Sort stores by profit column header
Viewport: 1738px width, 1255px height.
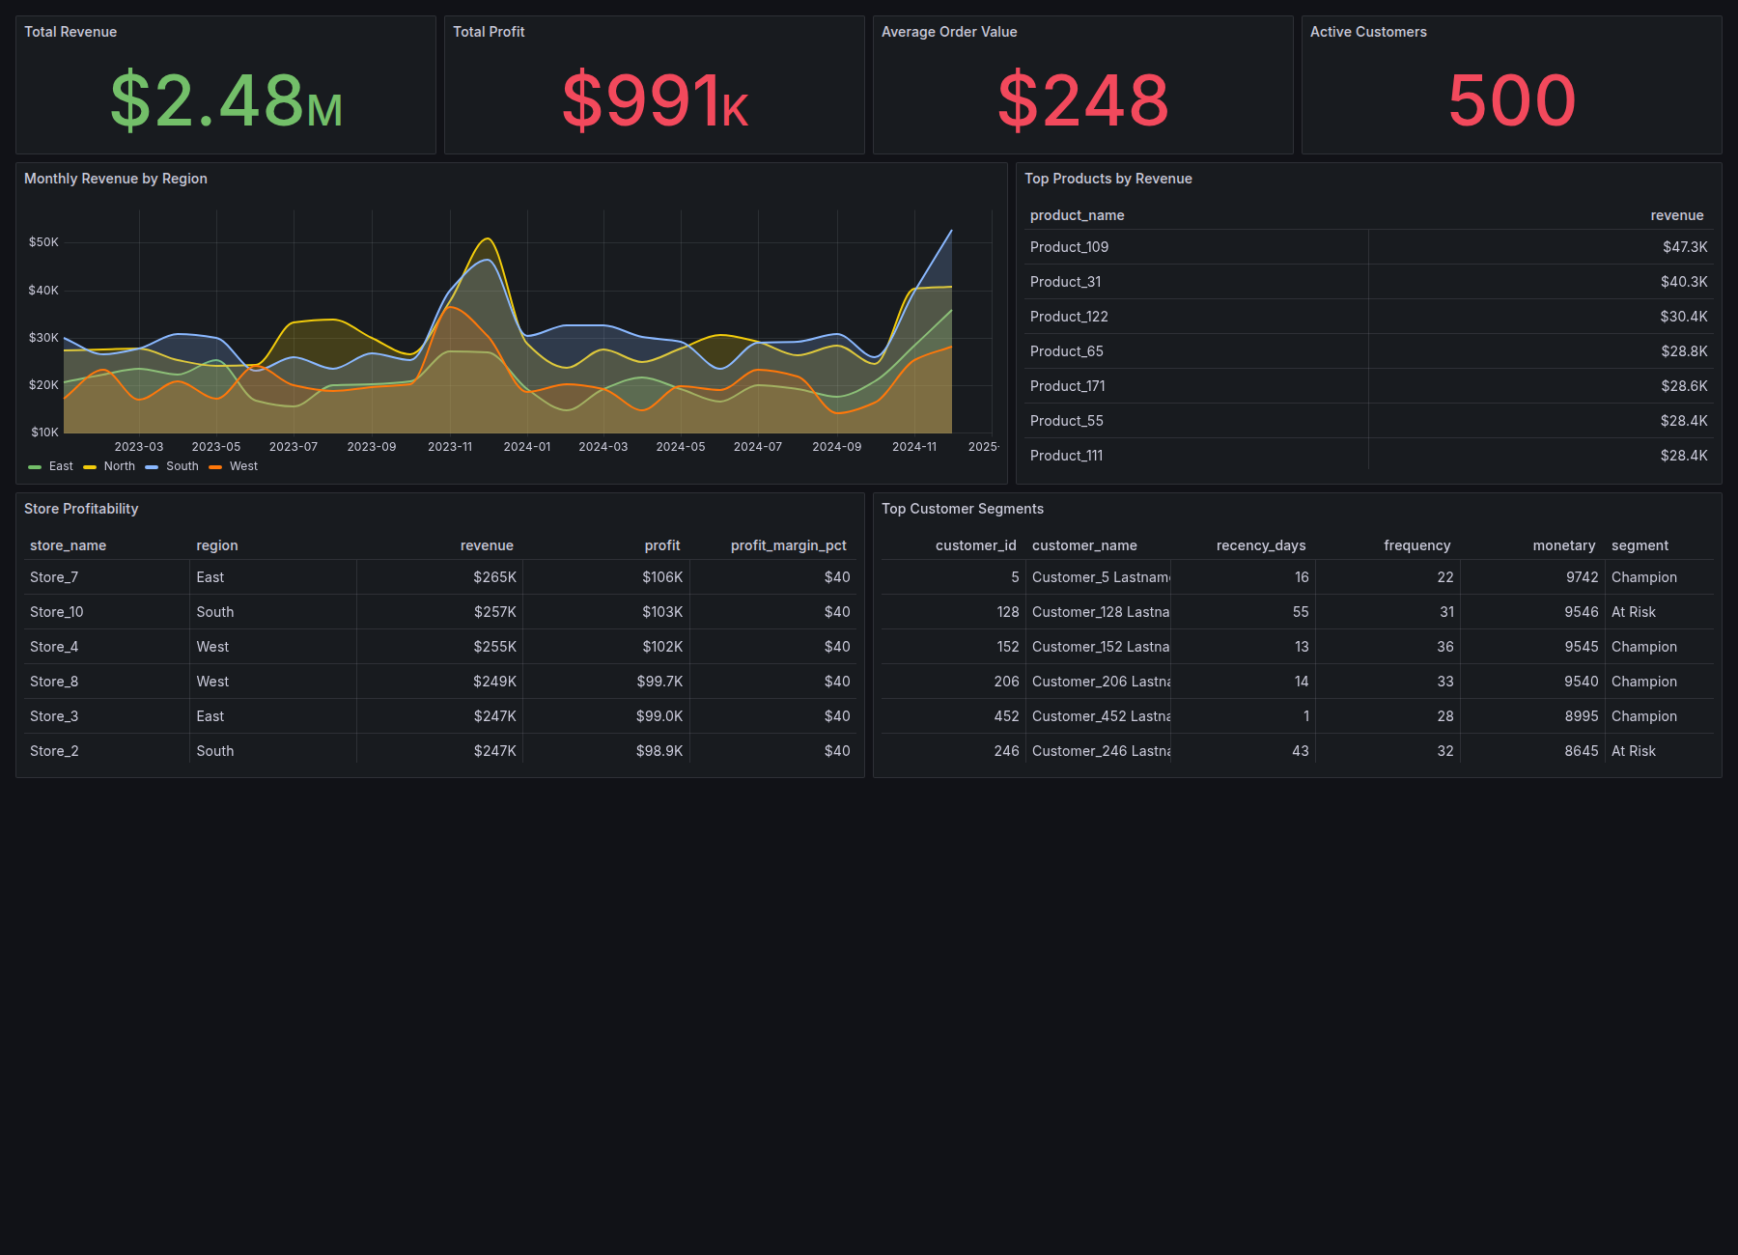(x=662, y=545)
